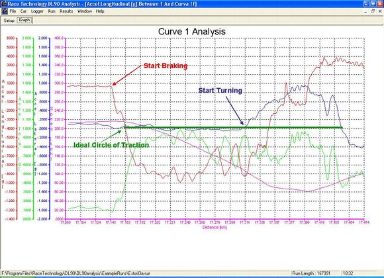384x278 pixels.
Task: Maximize the Race Technology application window
Action: (x=373, y=4)
